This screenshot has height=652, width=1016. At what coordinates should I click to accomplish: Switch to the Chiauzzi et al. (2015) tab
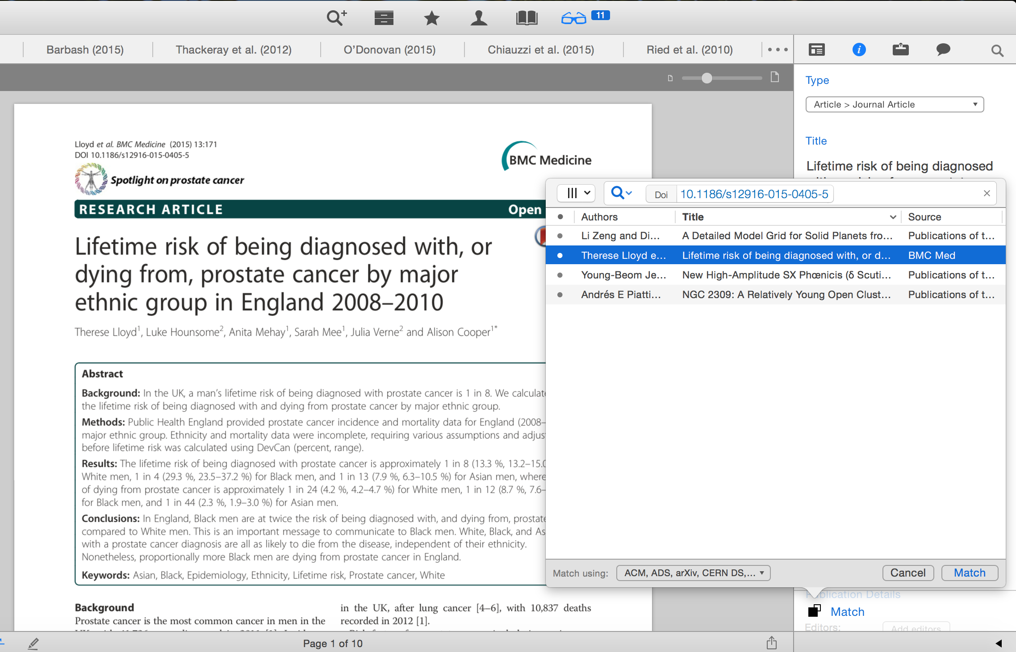point(541,50)
